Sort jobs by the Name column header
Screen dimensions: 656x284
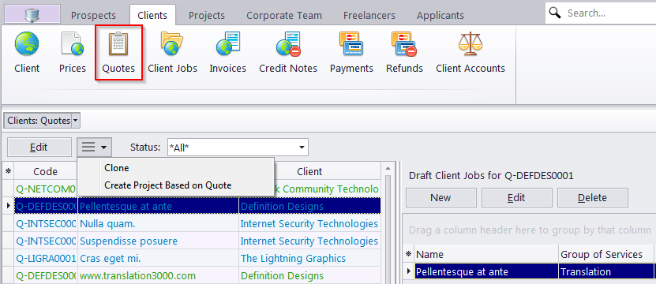click(486, 254)
